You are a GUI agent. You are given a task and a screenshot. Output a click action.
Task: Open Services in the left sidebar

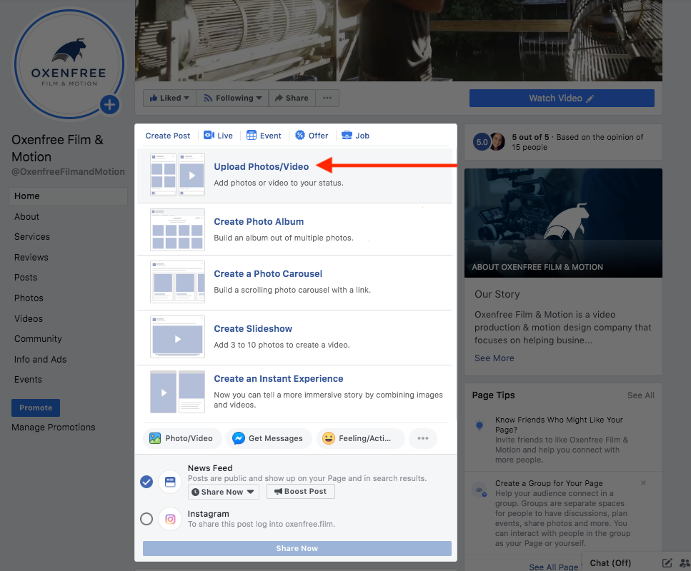(x=31, y=237)
